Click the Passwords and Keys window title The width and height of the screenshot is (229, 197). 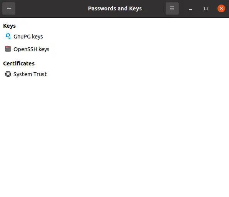pyautogui.click(x=115, y=8)
